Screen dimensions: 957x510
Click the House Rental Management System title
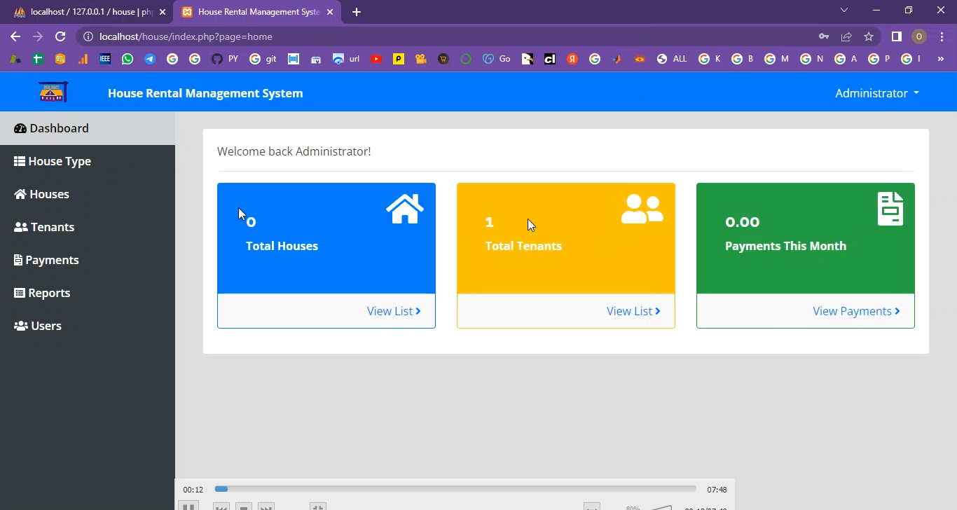[205, 93]
